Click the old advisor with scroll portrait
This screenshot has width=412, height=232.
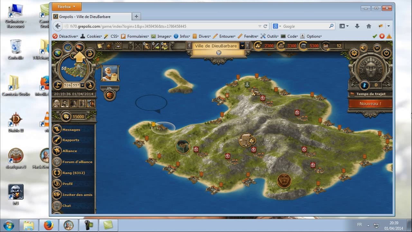pos(110,73)
